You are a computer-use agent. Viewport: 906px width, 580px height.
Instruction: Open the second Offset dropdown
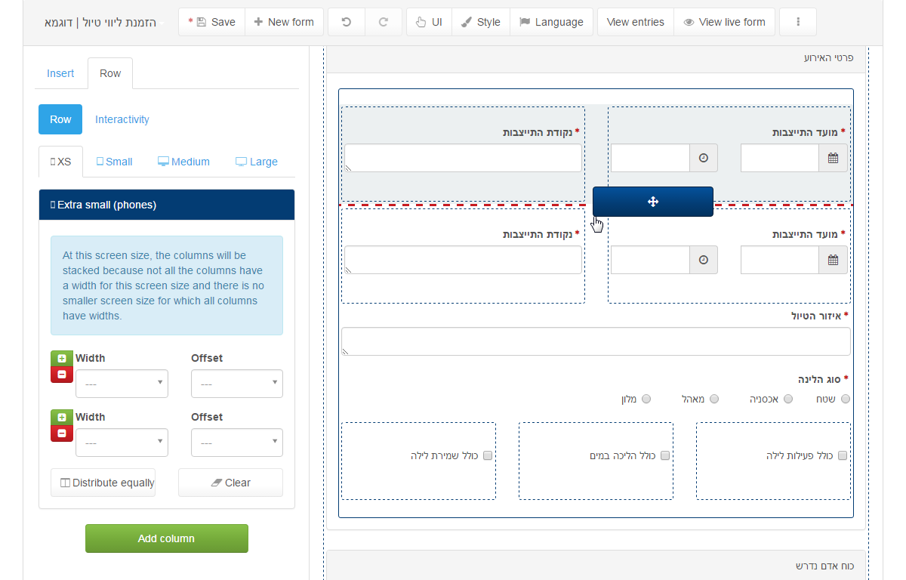click(237, 443)
